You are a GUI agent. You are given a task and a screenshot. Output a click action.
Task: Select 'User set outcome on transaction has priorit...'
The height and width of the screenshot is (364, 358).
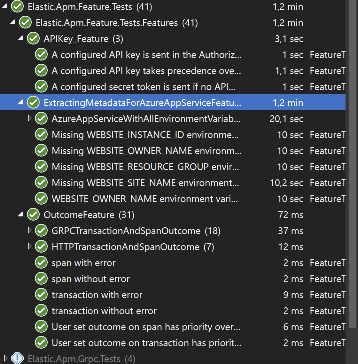[146, 343]
